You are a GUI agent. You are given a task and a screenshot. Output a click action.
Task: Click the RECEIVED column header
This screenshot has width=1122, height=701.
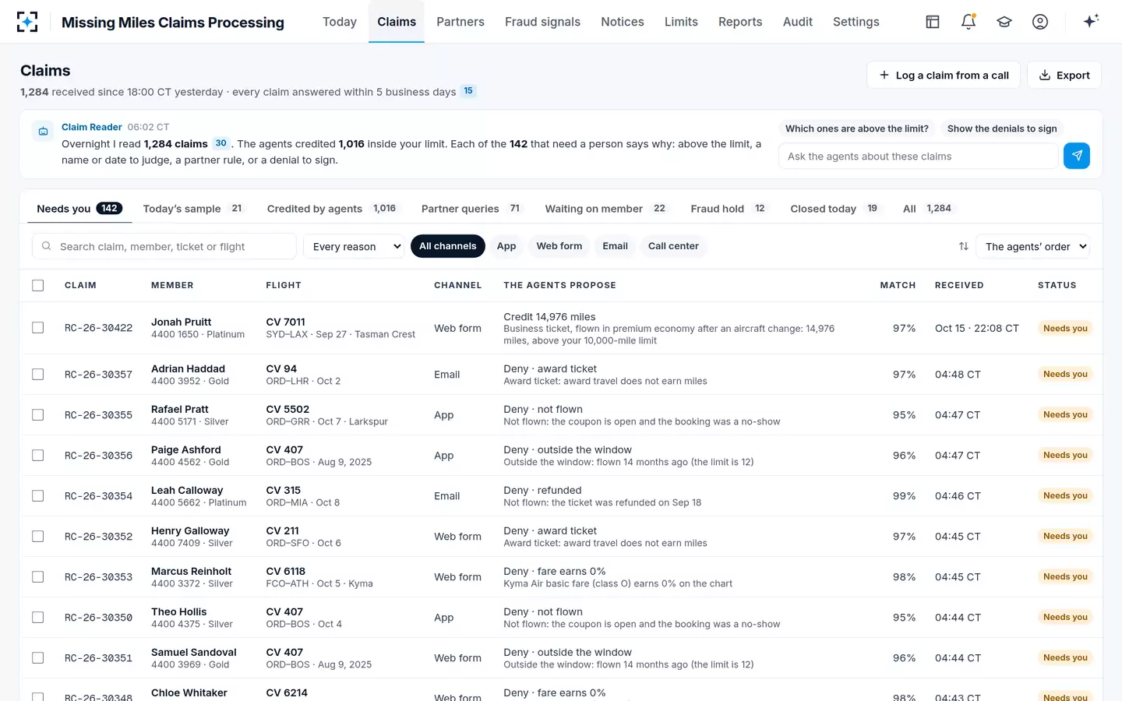pyautogui.click(x=959, y=285)
